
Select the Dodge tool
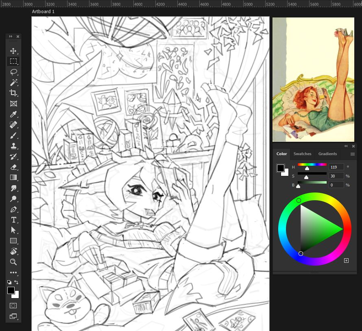13,199
